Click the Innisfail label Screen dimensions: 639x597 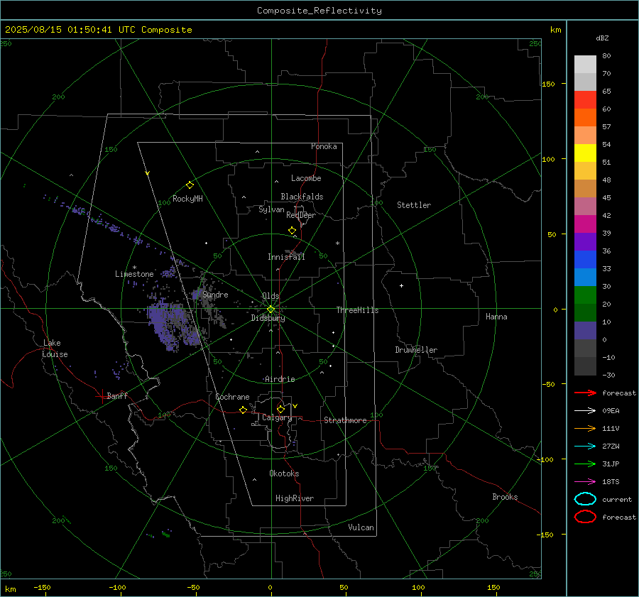(286, 257)
